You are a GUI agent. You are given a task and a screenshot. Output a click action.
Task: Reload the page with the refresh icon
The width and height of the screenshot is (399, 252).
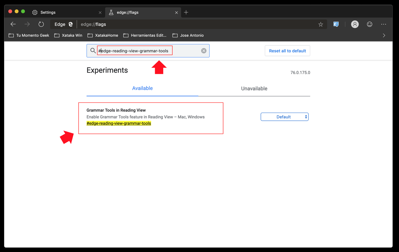tap(41, 24)
